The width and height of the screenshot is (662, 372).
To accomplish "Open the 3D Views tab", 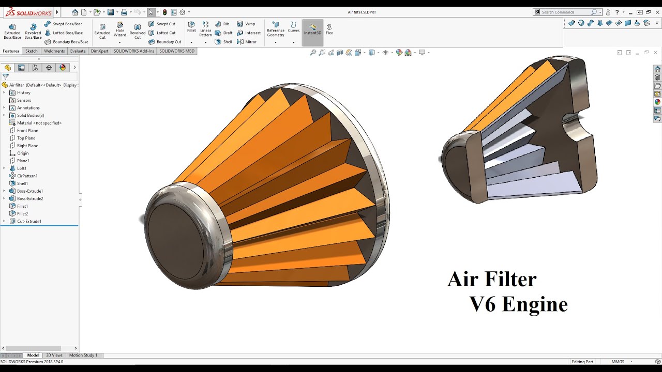I will (54, 355).
